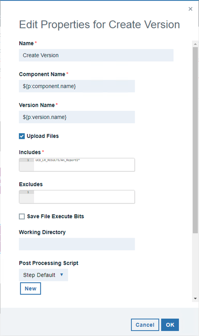This screenshot has width=199, height=336.
Task: Click line number 1 in Excludes gutter
Action: click(28, 192)
